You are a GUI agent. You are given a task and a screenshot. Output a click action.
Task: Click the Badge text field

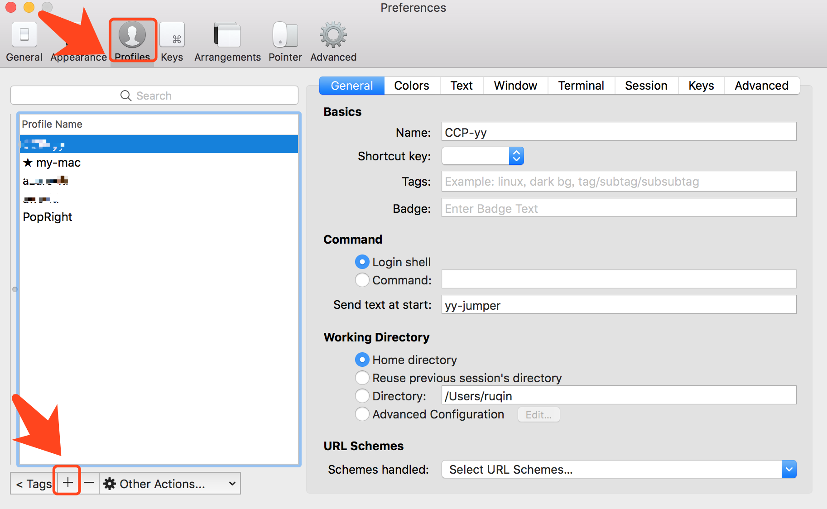click(x=619, y=207)
